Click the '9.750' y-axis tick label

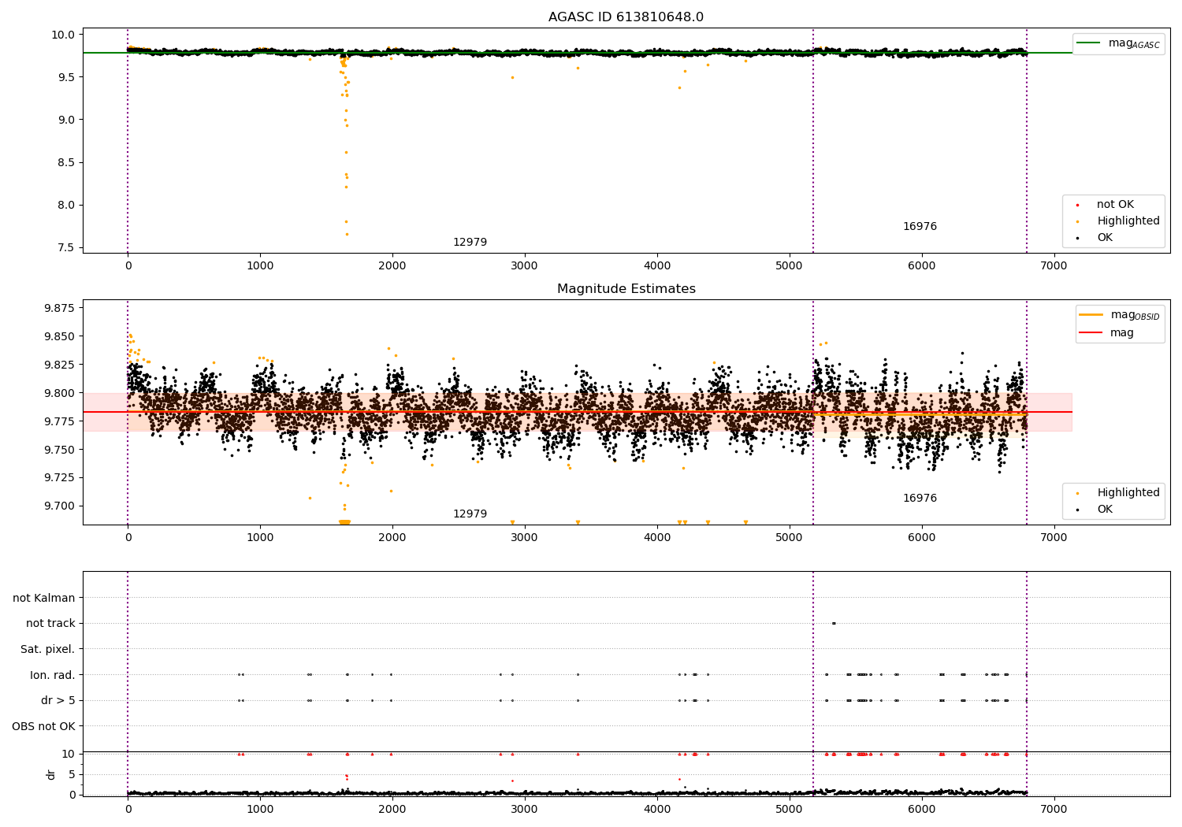[59, 450]
